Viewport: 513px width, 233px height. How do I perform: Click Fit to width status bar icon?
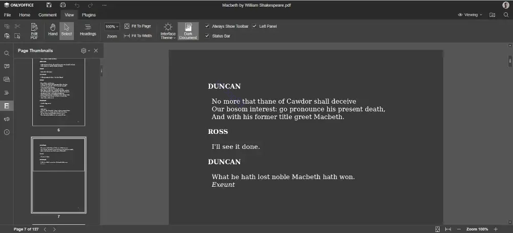pos(448,229)
